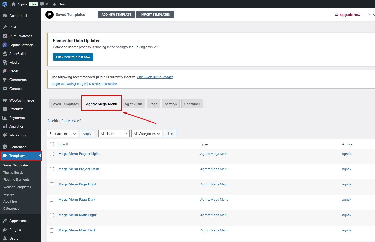This screenshot has height=242, width=375.
Task: Open the Agntix site home icon
Action: pyautogui.click(x=14, y=4)
